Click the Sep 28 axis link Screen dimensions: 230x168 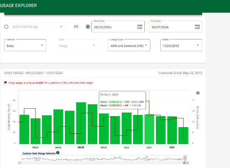click(81, 147)
